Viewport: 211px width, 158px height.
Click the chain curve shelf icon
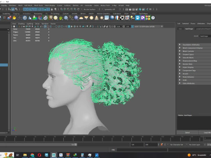tap(71, 18)
